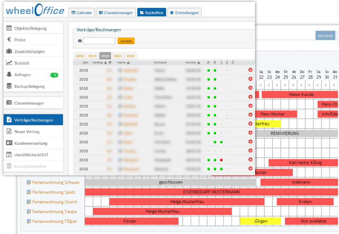Click the edit icon beside Ferienwohnung Schwan

tap(29, 182)
